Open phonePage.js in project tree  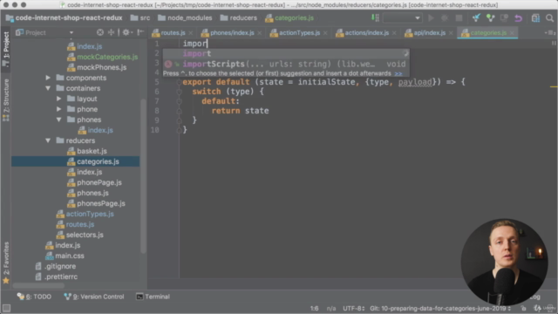[99, 182]
